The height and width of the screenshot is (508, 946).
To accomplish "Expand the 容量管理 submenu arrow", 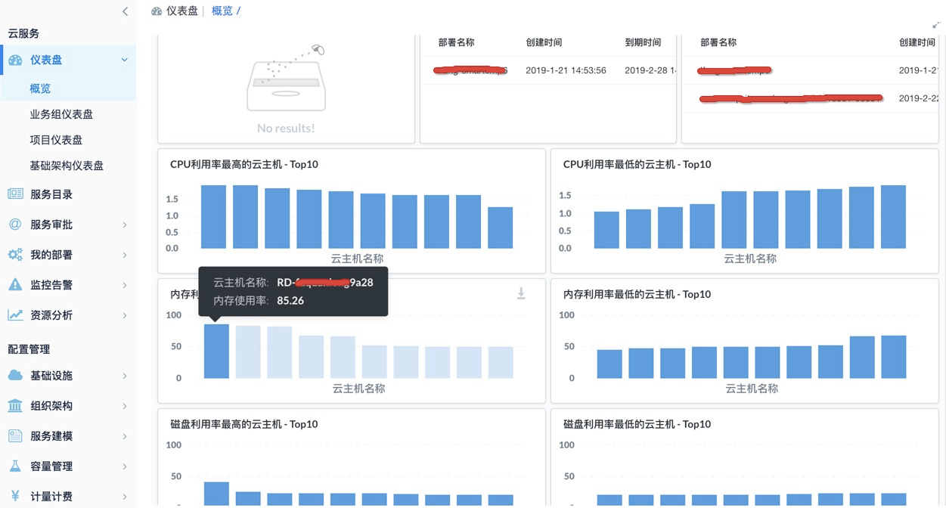I will (x=125, y=466).
